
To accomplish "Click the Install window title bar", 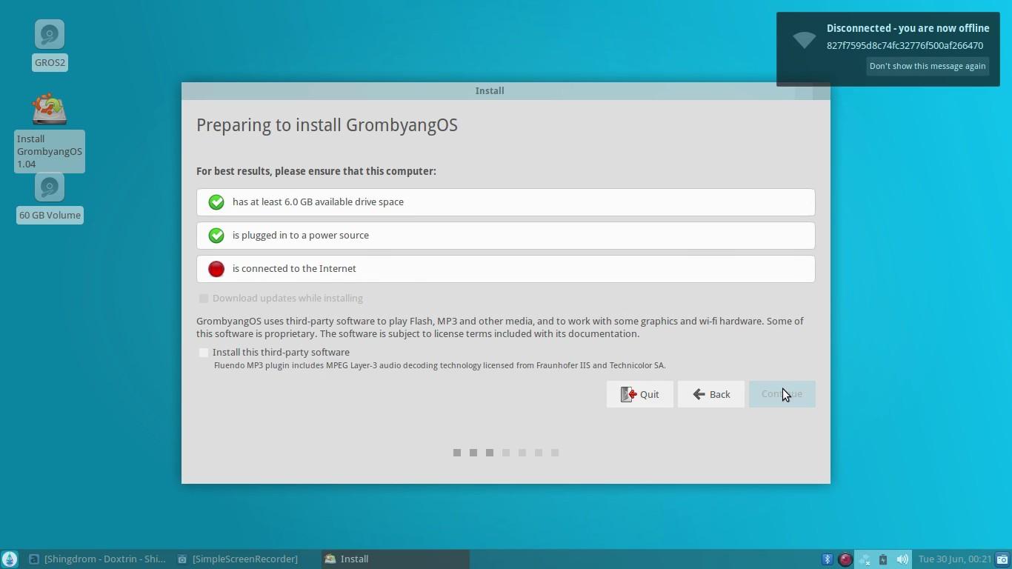I will click(506, 90).
